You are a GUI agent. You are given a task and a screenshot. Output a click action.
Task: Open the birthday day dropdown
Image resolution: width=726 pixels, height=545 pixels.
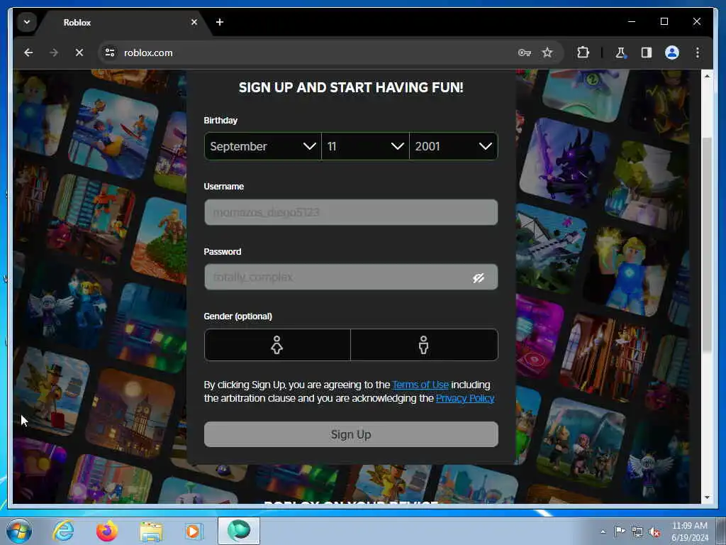[365, 146]
